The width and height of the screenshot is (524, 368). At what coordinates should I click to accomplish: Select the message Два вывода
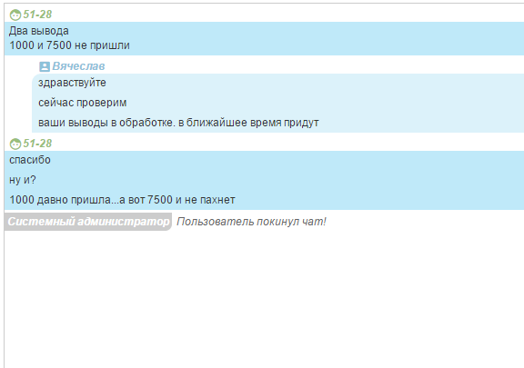pos(39,31)
